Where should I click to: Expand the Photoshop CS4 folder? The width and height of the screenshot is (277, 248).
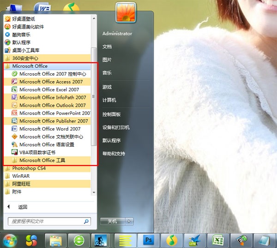pyautogui.click(x=47, y=168)
